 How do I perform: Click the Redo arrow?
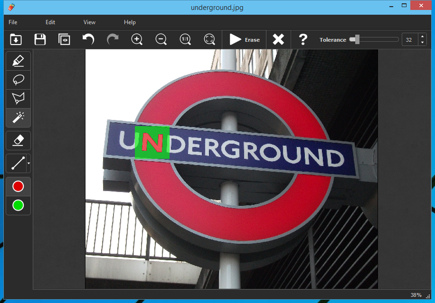click(x=113, y=40)
